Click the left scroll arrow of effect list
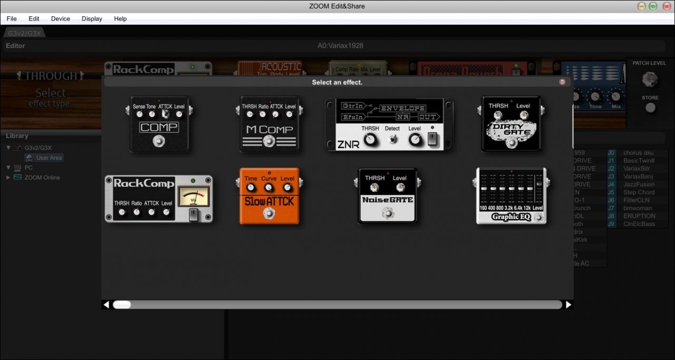The height and width of the screenshot is (360, 675). [107, 305]
